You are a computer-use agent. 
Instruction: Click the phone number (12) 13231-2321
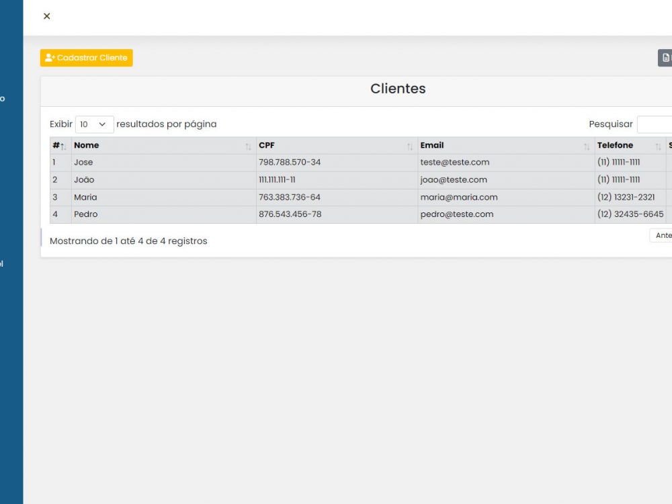coord(626,198)
